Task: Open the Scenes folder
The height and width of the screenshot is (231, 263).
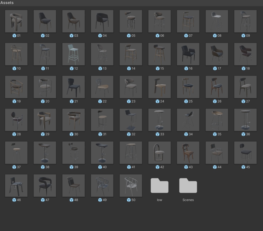Action: point(188,185)
